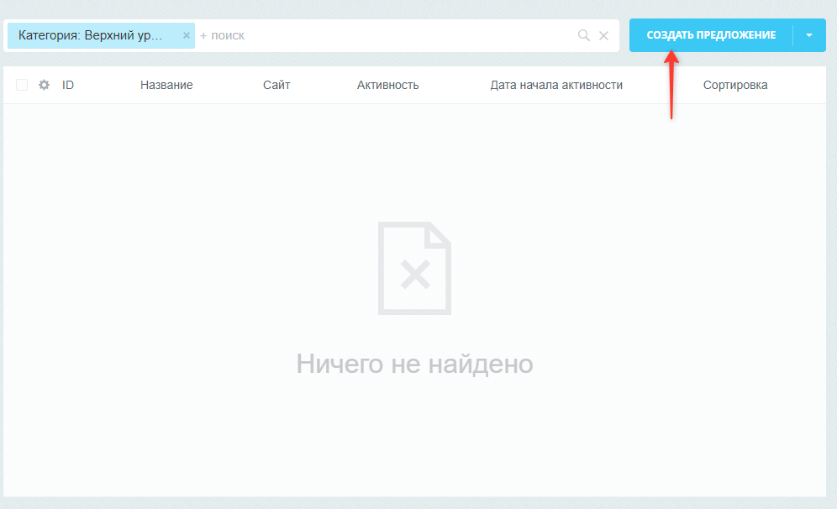Clear search with the X icon
The width and height of the screenshot is (837, 509).
coord(603,36)
